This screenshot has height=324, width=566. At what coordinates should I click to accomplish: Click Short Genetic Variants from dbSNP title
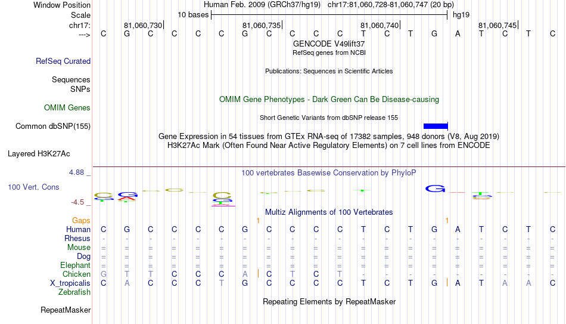(x=329, y=118)
